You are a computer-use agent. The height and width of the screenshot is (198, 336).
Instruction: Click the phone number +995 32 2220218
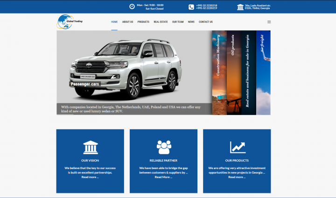coord(207,5)
